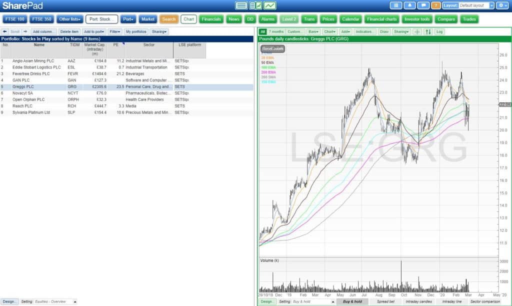Select the Sector comparison chart preset
The height and width of the screenshot is (306, 512).
pyautogui.click(x=485, y=302)
